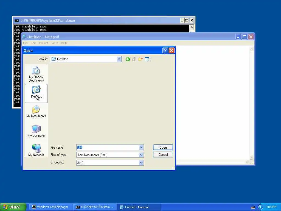Expand the Look in dropdown
This screenshot has width=281, height=211.
click(119, 59)
